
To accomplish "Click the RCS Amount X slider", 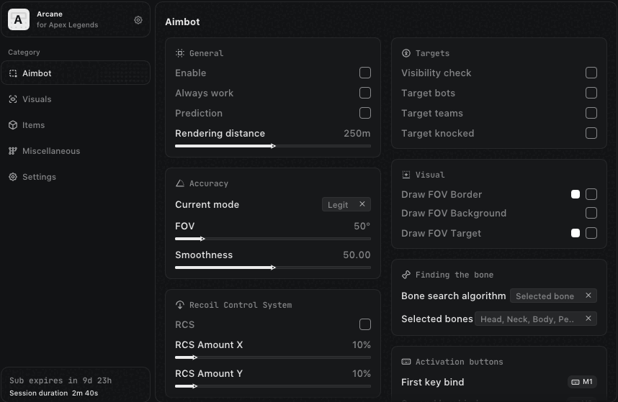I will tap(273, 357).
